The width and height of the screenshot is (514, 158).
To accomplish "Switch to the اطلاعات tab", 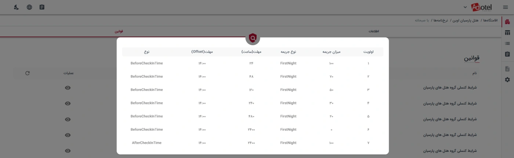I will click(374, 31).
